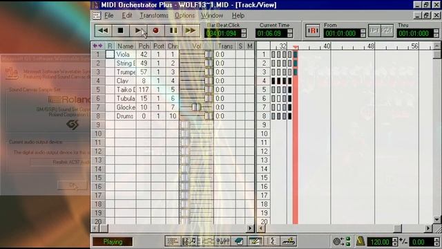The image size is (442, 249).
Task: Click the tempo field showing 120.00
Action: click(x=380, y=241)
